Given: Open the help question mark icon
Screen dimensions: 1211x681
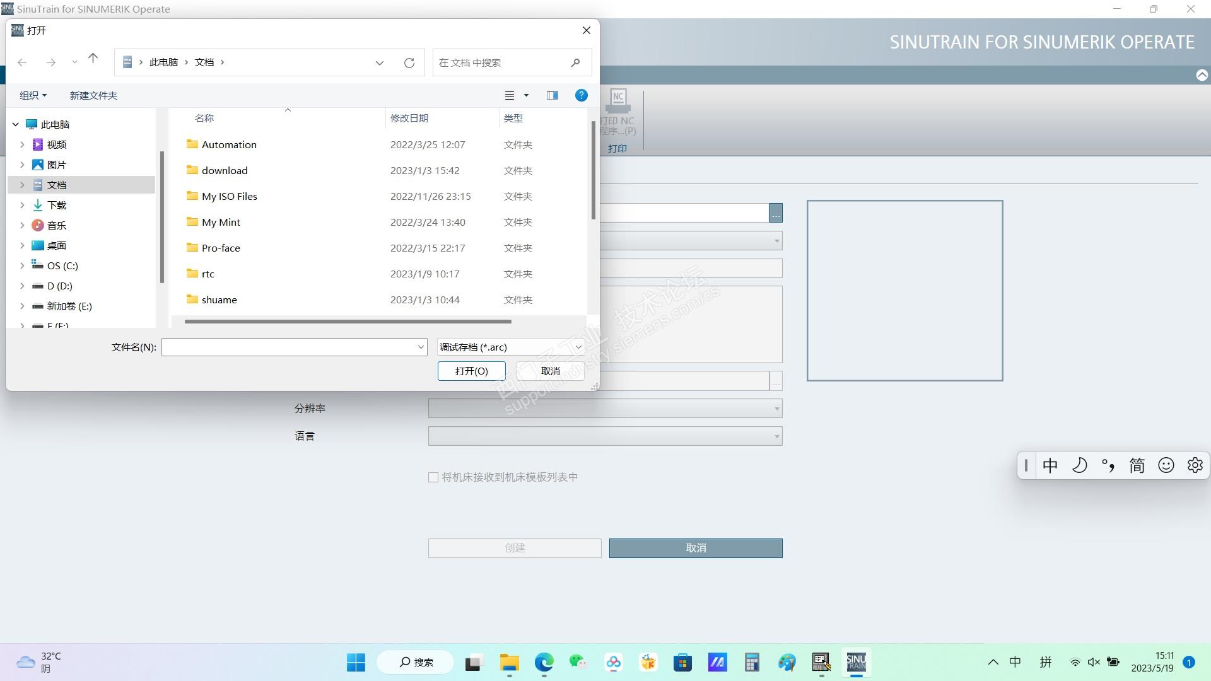Looking at the screenshot, I should click(x=581, y=95).
